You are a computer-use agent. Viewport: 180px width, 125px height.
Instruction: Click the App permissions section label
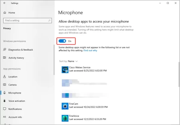pos(12,69)
